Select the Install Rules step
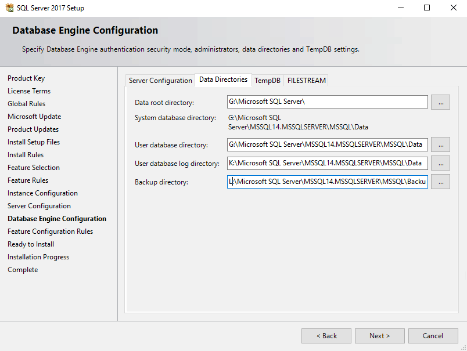 coord(26,155)
